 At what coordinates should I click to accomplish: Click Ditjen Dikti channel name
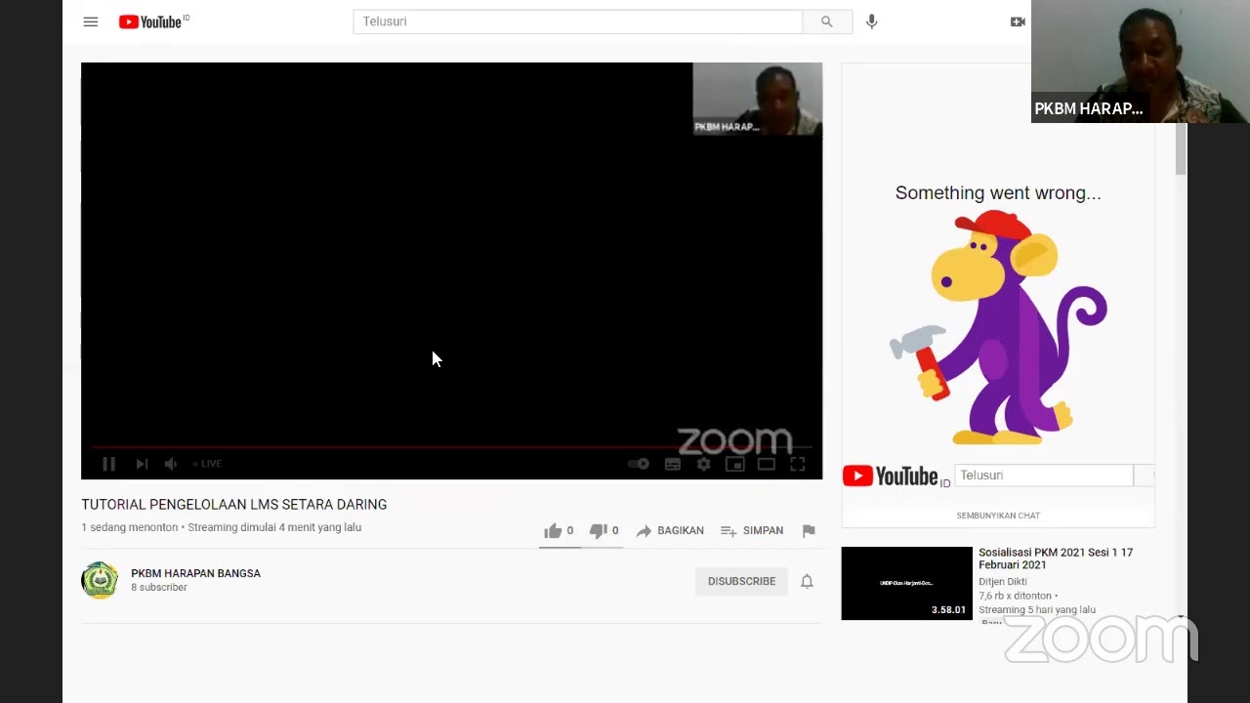pyautogui.click(x=1003, y=582)
